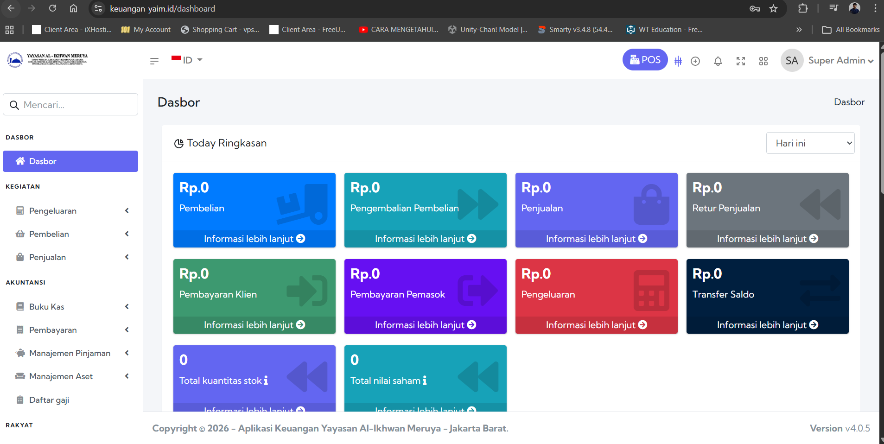The height and width of the screenshot is (444, 884).
Task: Click the info icon beside Total nilai saham
Action: tap(424, 381)
